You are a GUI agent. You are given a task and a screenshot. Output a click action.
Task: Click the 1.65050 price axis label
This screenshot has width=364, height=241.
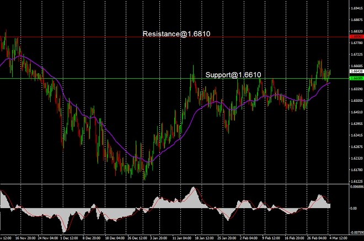coord(357,101)
